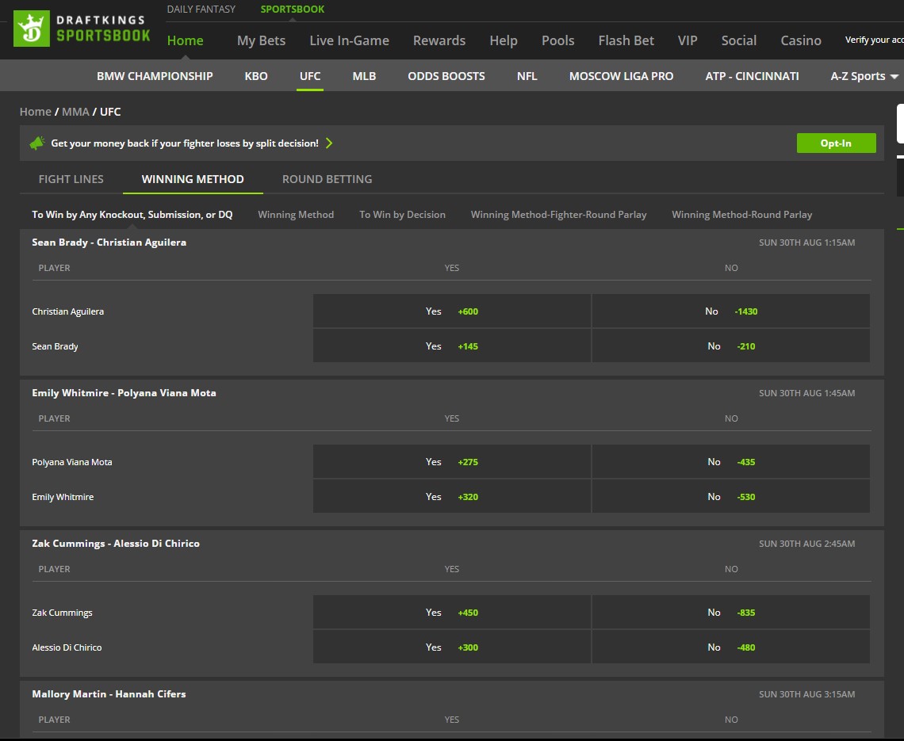
Task: Bet No -435 on Polyana Viana Mota
Action: pos(731,462)
